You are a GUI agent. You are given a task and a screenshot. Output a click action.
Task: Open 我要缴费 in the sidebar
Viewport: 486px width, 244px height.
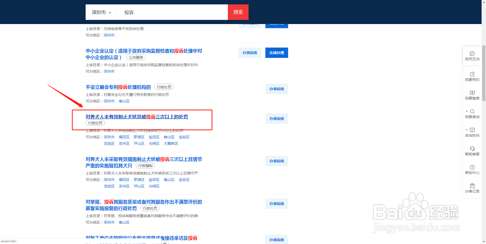[x=472, y=95]
